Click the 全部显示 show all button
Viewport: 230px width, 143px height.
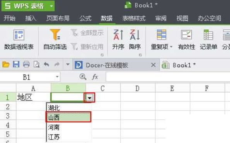coord(87,33)
